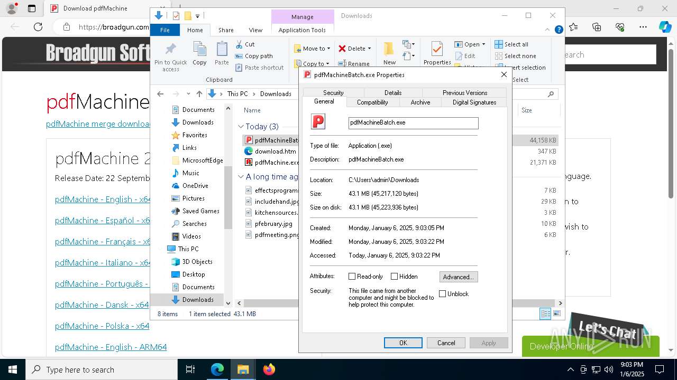Click the New folder icon

(x=389, y=49)
